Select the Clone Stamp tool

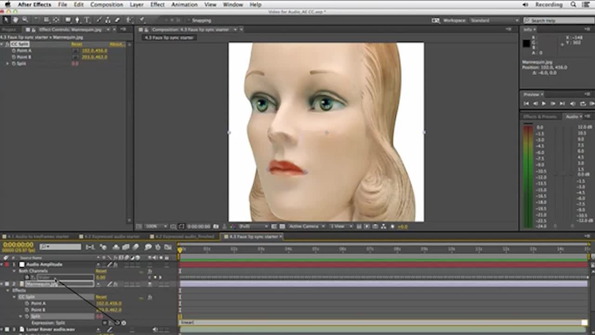pyautogui.click(x=108, y=20)
